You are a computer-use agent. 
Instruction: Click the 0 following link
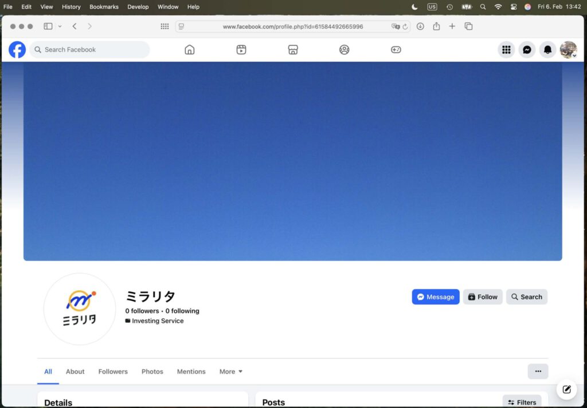pos(182,311)
